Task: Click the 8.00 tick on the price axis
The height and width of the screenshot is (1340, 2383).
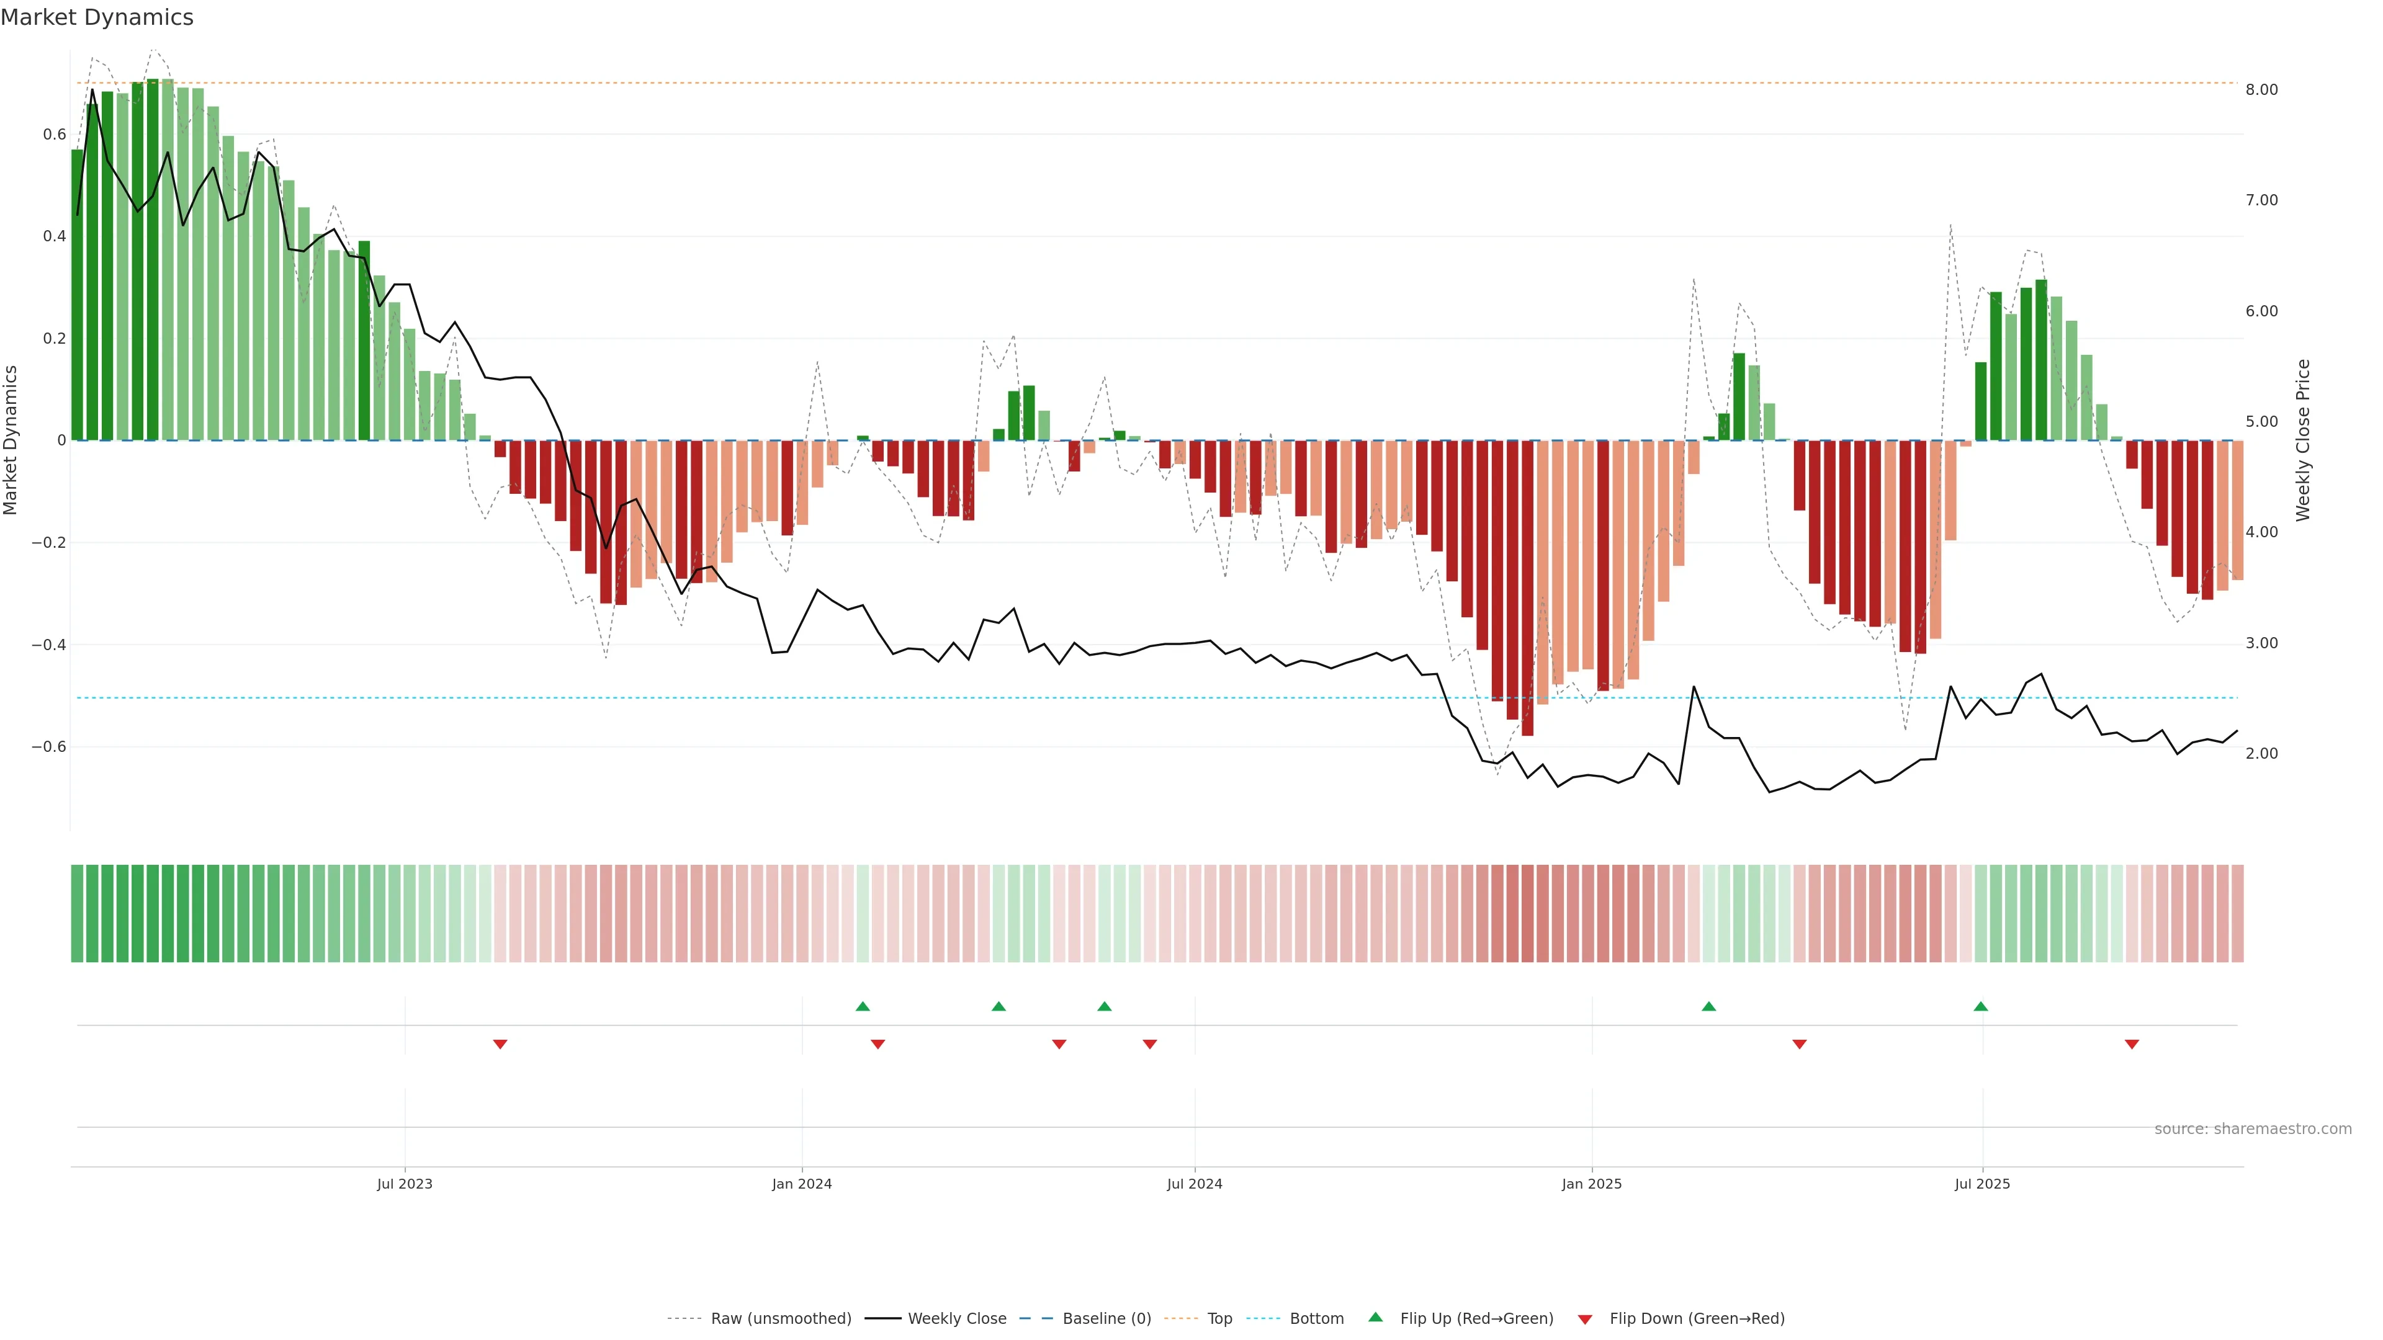Action: tap(2261, 90)
